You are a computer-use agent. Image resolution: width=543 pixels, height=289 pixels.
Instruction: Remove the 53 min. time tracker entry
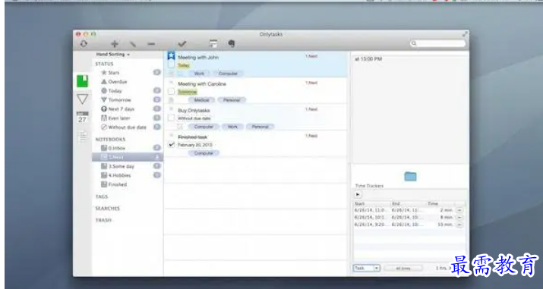click(x=459, y=225)
